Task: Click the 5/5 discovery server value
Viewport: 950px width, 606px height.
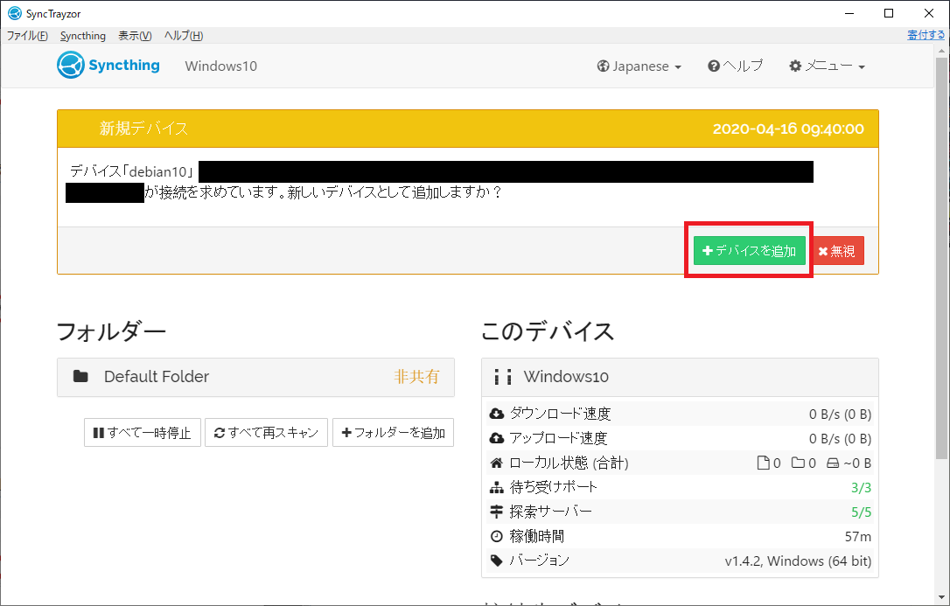Action: [861, 512]
